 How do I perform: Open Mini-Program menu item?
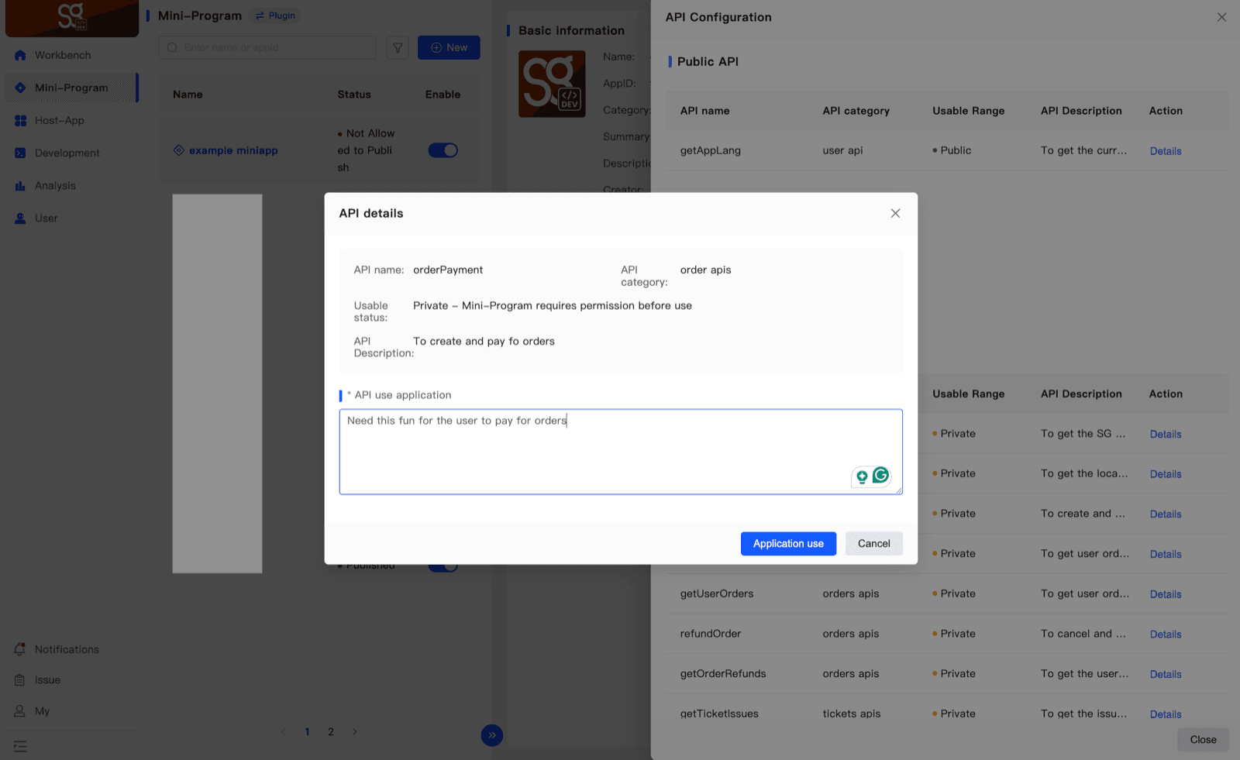click(x=71, y=88)
